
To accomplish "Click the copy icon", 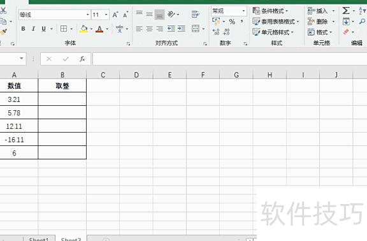I will pyautogui.click(x=3, y=22).
